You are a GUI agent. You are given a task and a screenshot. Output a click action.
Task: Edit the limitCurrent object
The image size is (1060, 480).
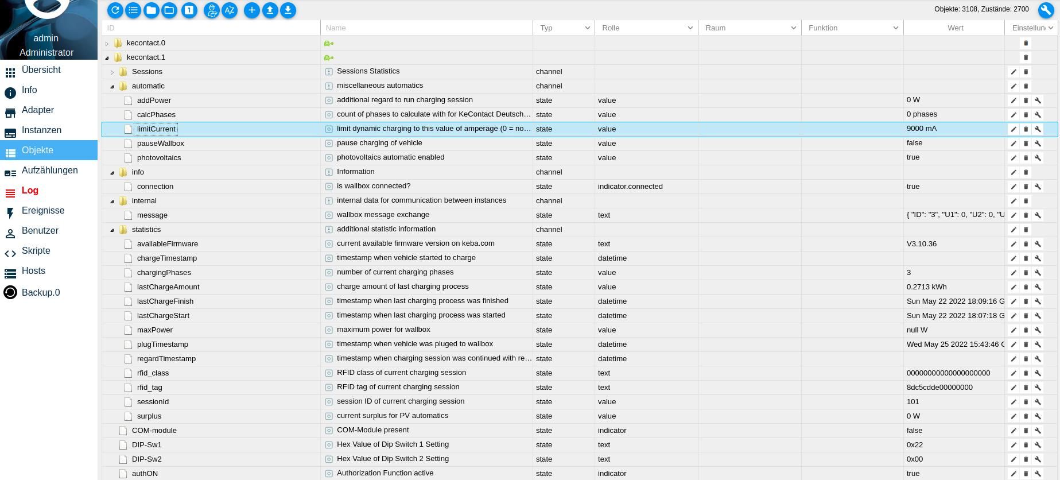[1014, 129]
